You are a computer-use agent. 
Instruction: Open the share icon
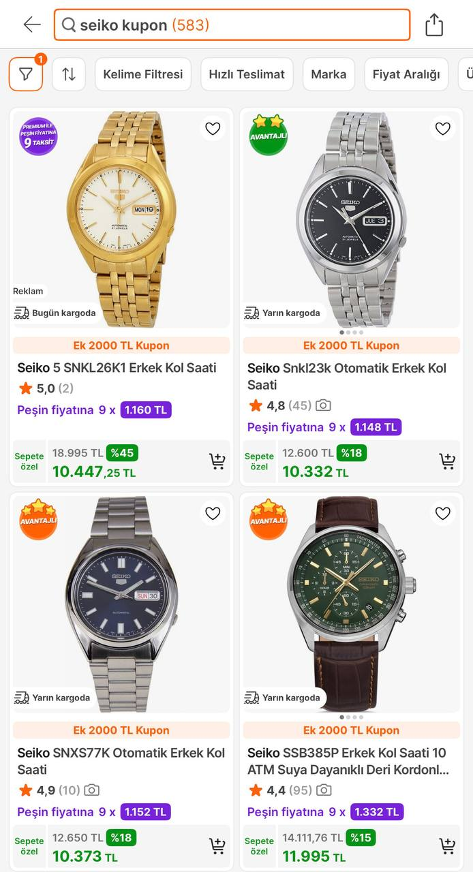[x=434, y=25]
